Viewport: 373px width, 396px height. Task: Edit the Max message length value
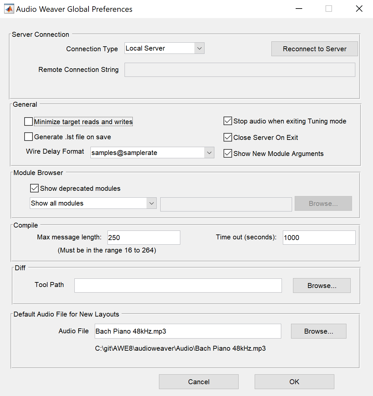point(144,237)
